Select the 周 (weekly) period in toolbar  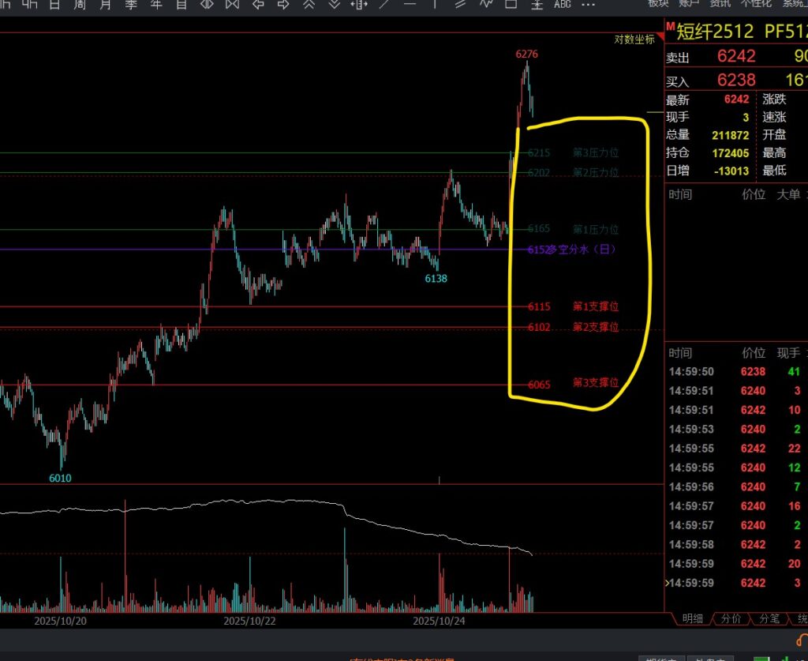pos(80,4)
